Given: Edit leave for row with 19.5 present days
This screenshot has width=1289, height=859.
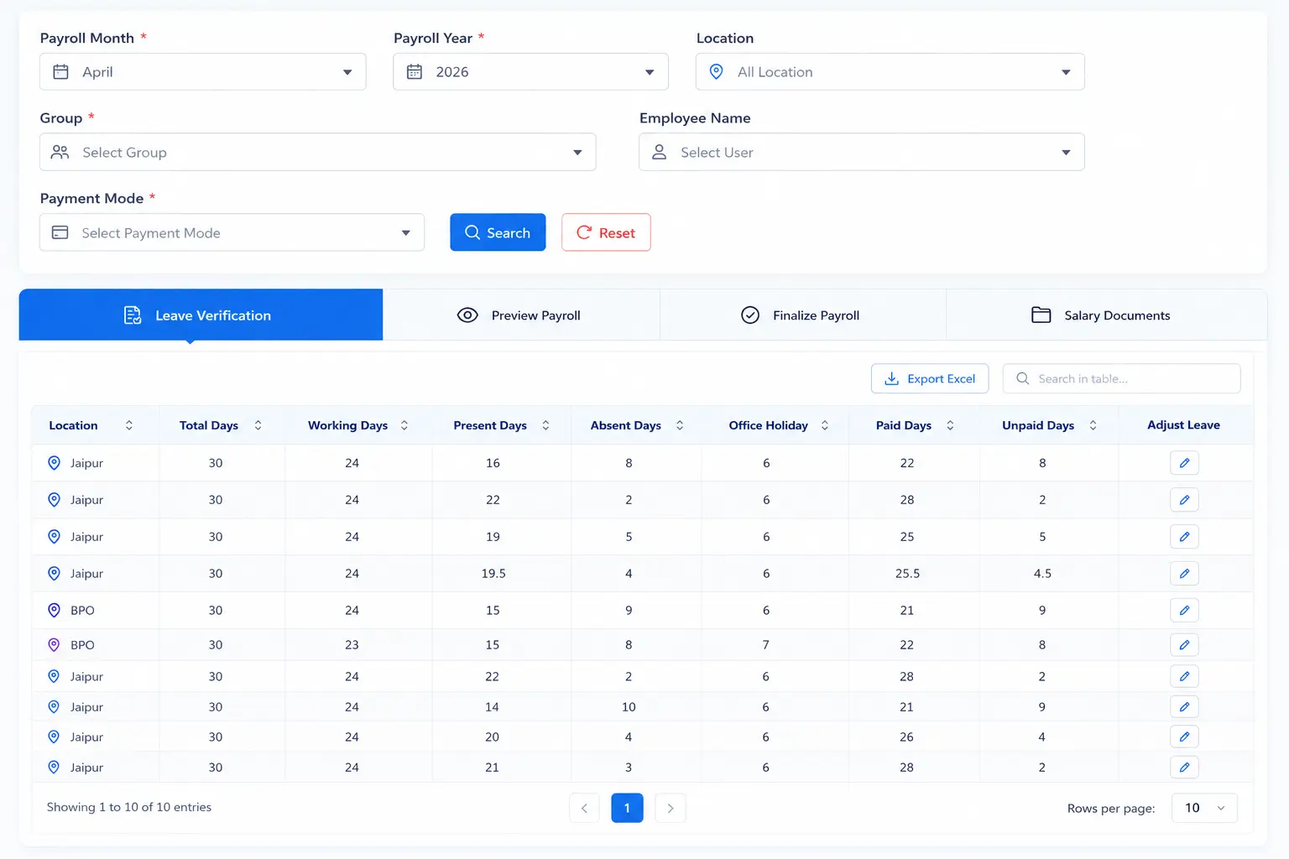Looking at the screenshot, I should tap(1184, 574).
